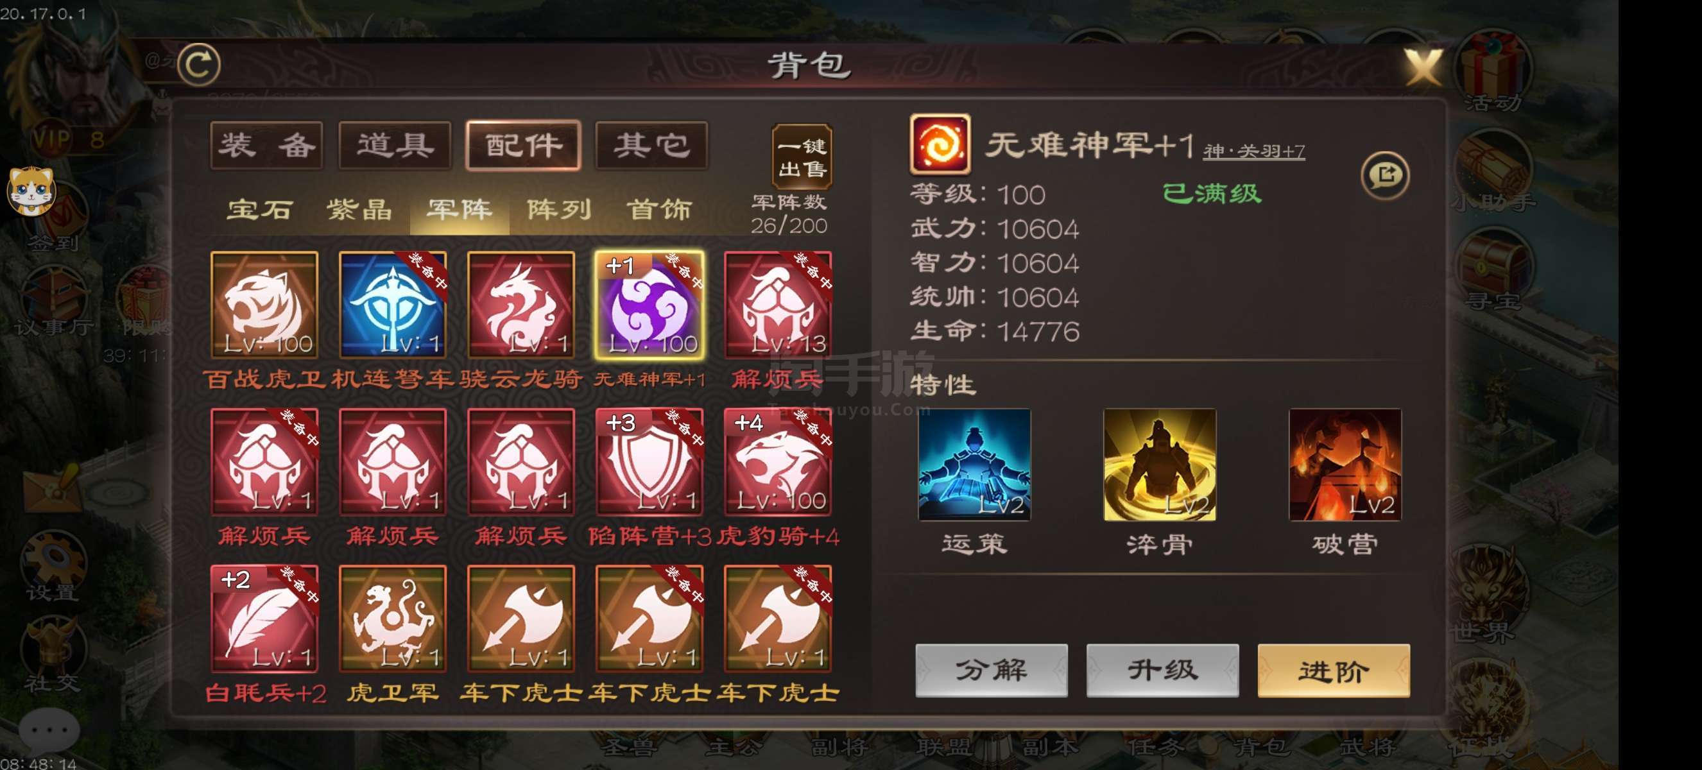Image resolution: width=1702 pixels, height=770 pixels.
Task: Open the 神·关羽+7 hero link
Action: [x=1253, y=151]
